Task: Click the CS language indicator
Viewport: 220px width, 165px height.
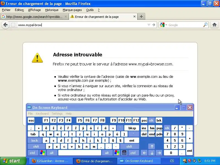Action: coord(172,161)
